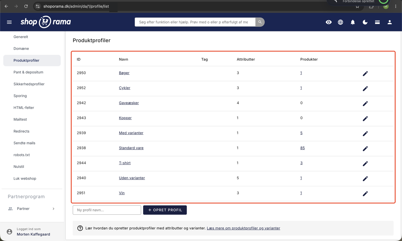Click Læs mere om produktprofiler og varianter link
Viewport: 402px width, 241px height.
coord(243,228)
